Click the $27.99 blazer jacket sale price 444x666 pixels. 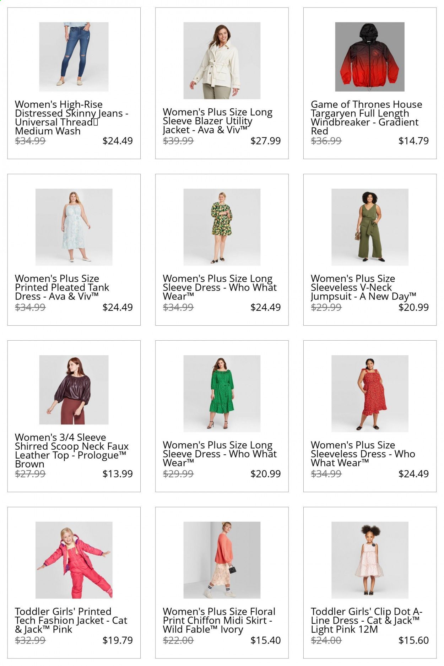(x=265, y=141)
